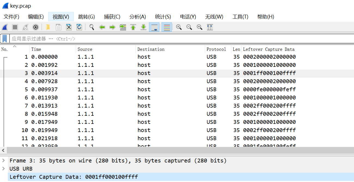
Task: Toggle auto-scroll during live capture
Action: click(x=154, y=27)
